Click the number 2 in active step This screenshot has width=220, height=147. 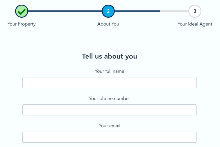tap(108, 11)
